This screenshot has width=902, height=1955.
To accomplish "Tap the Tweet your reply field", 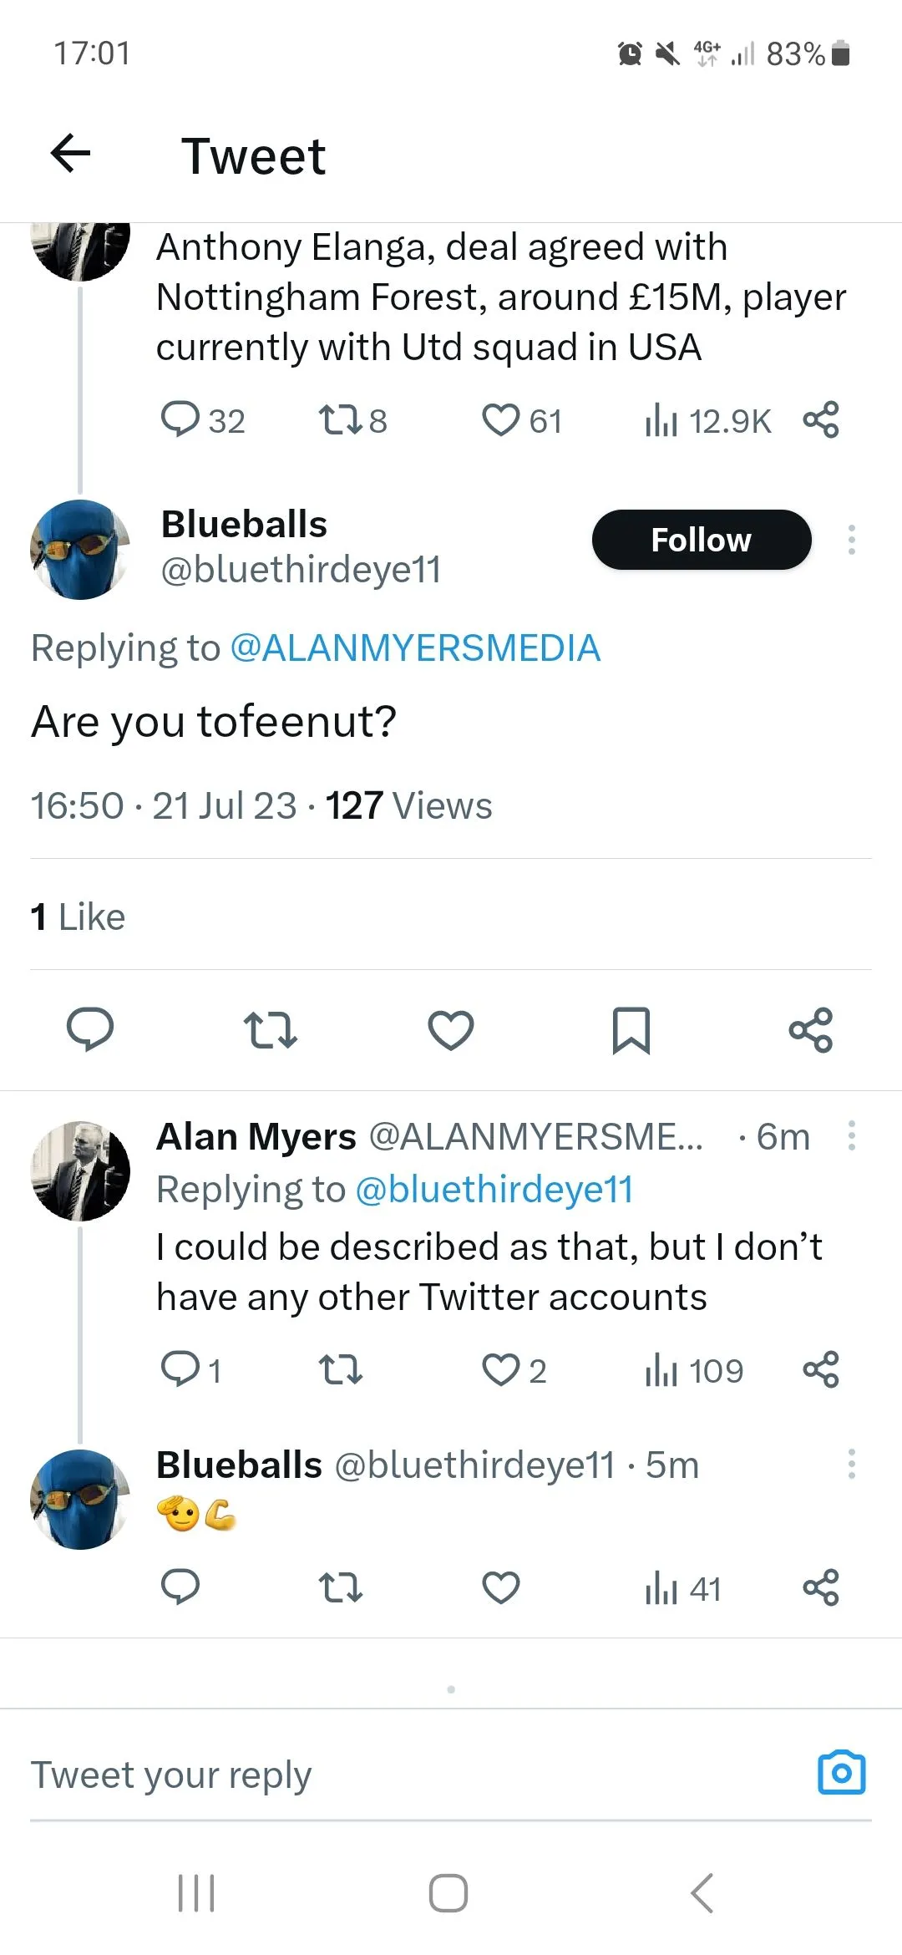I will pyautogui.click(x=334, y=1775).
